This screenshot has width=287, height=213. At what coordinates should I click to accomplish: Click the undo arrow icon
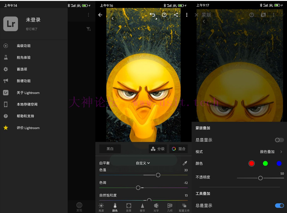click(x=153, y=15)
